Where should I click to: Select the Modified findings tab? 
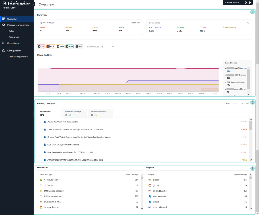coord(98,114)
